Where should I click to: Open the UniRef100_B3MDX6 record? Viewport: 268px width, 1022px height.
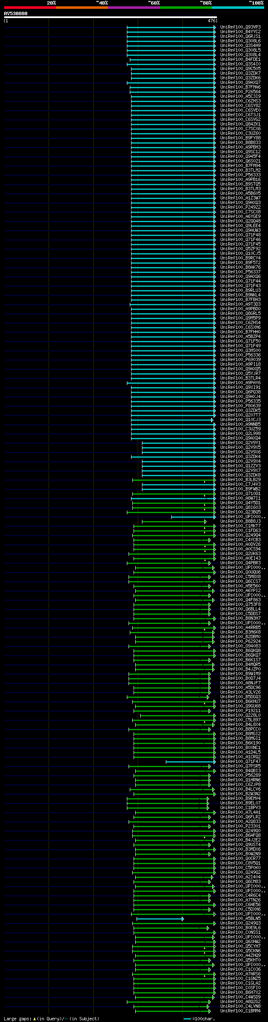pos(240,849)
